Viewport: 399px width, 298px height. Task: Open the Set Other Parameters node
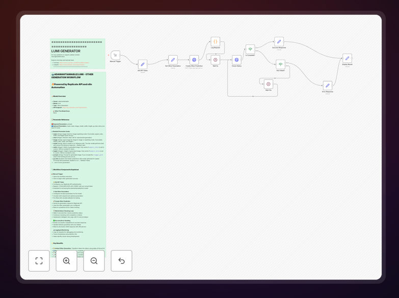(173, 60)
